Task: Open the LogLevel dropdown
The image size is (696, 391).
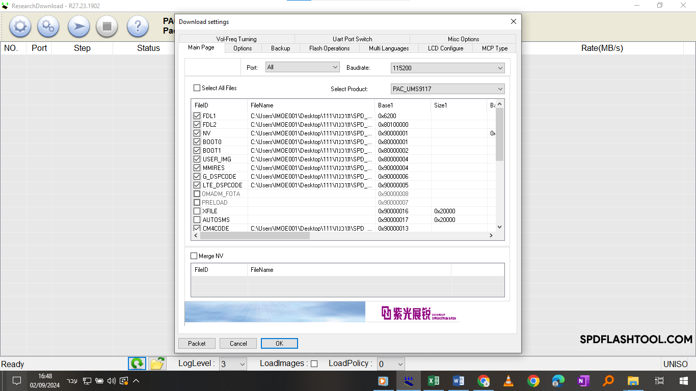Action: [233, 364]
